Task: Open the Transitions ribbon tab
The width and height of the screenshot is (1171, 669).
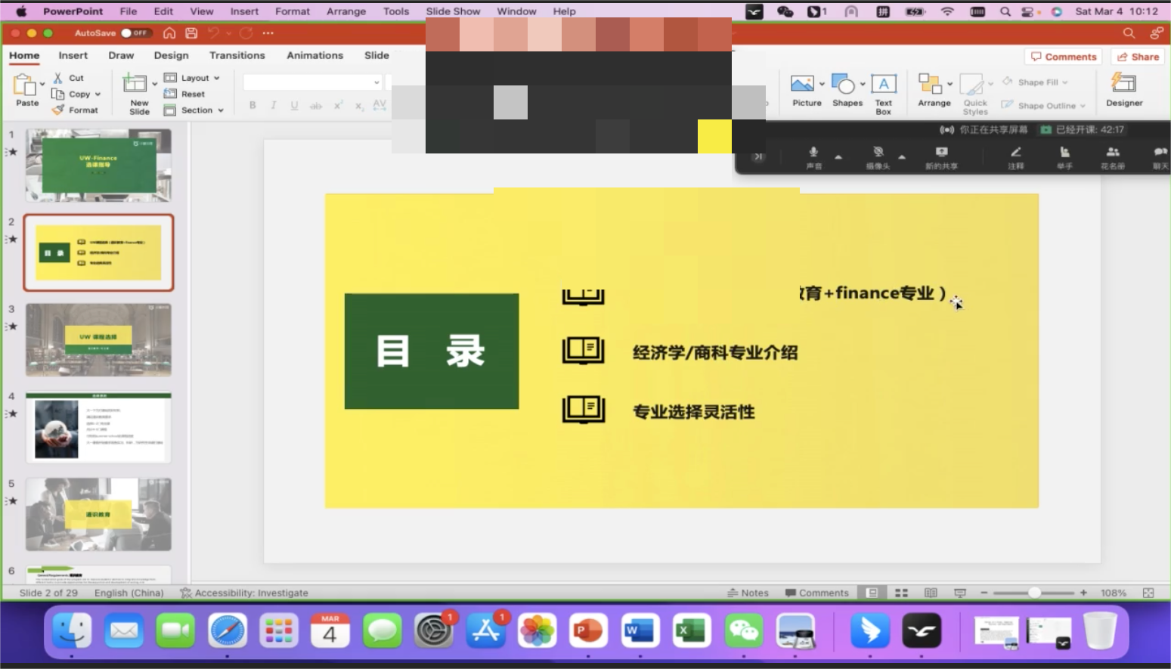Action: point(237,56)
